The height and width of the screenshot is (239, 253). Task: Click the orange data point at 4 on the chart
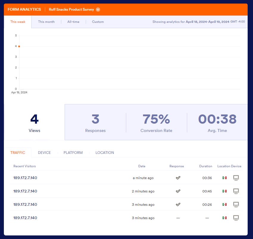(19, 47)
